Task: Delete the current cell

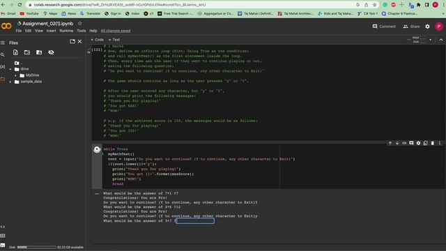Action: pyautogui.click(x=433, y=143)
